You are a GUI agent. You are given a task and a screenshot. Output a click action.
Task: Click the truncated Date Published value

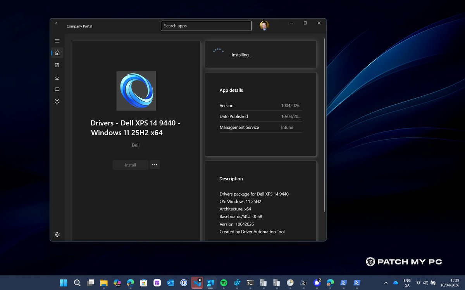click(x=291, y=116)
